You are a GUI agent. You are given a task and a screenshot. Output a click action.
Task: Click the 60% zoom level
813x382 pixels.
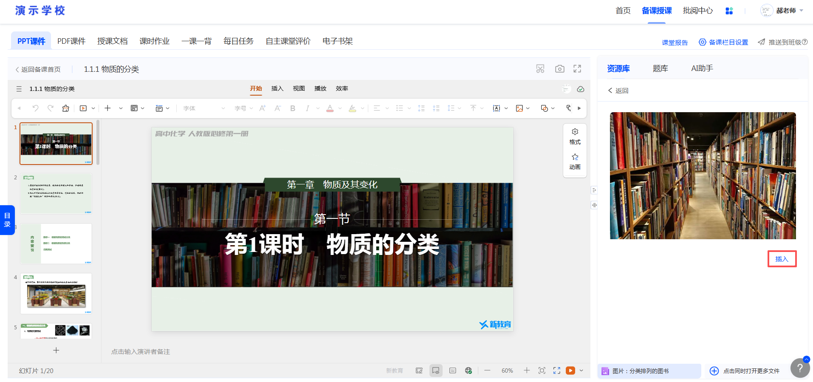pyautogui.click(x=507, y=371)
